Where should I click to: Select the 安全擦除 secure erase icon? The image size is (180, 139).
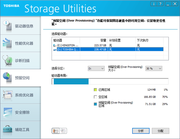[x=7, y=113]
